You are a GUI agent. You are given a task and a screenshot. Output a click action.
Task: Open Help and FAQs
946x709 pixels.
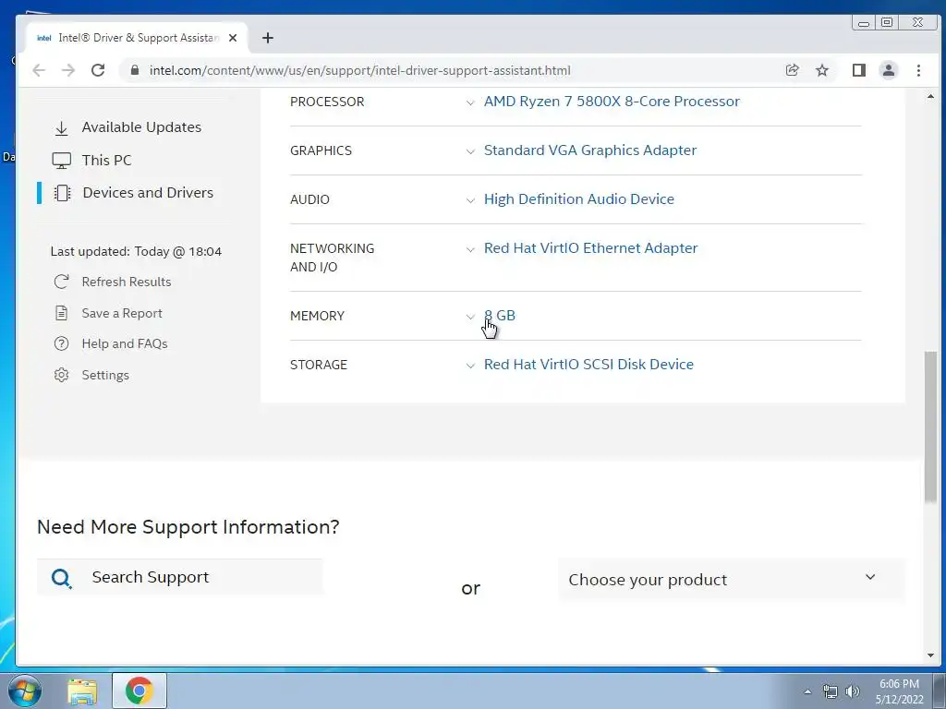(125, 343)
